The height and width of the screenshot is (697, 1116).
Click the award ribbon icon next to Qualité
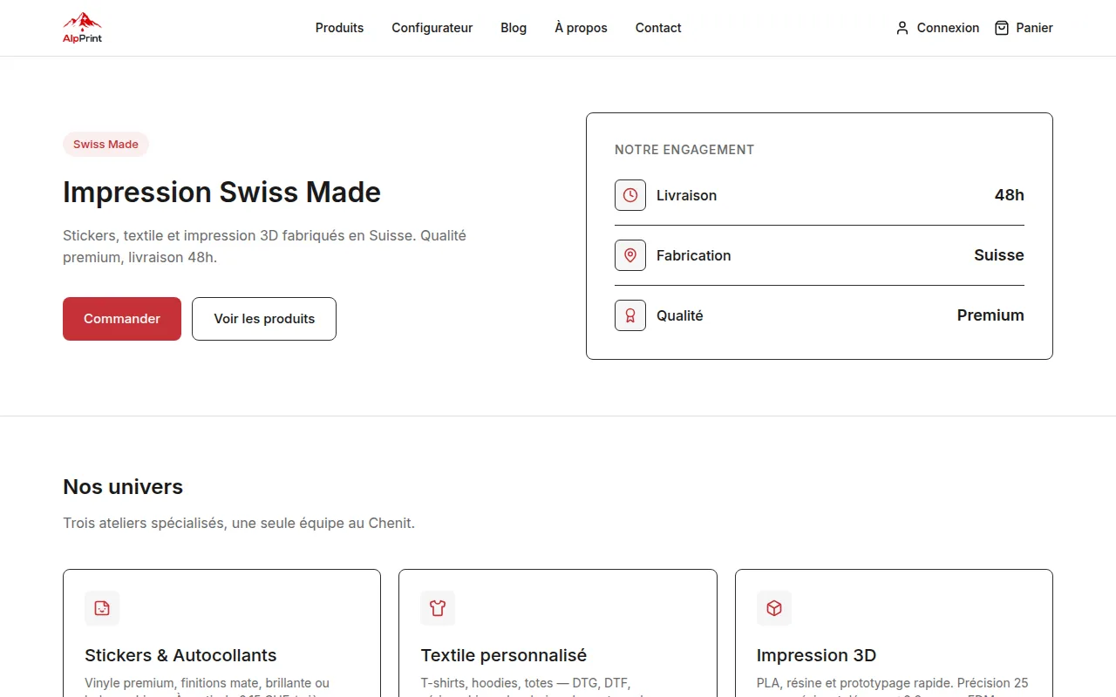[x=630, y=315]
